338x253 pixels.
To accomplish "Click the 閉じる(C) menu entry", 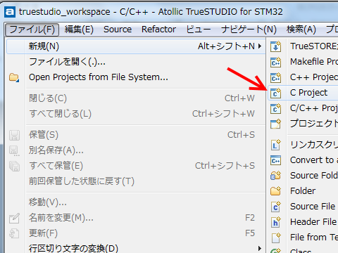I will coord(136,98).
